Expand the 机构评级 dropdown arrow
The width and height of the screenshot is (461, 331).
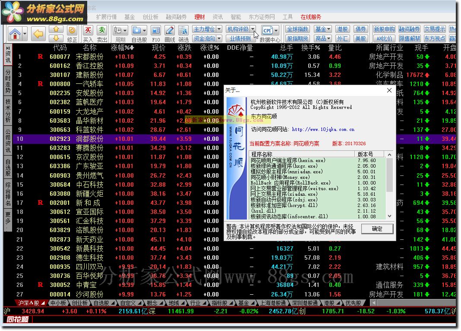pyautogui.click(x=253, y=29)
